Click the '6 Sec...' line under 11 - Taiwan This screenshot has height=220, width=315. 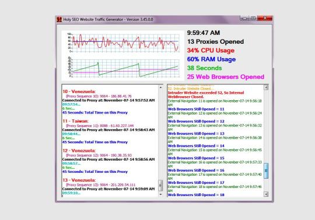coord(68,138)
